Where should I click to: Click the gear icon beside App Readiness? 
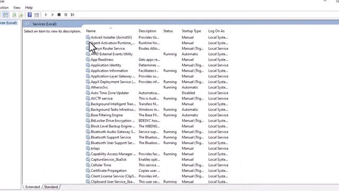point(88,59)
